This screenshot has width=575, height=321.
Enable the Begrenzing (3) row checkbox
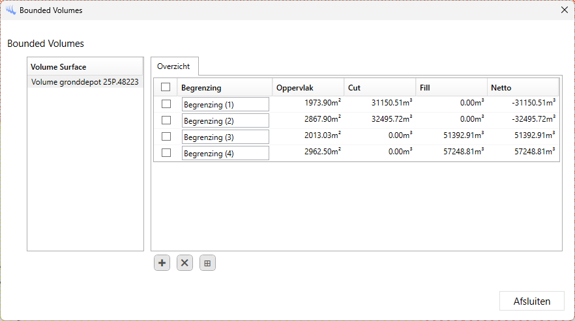coord(166,137)
